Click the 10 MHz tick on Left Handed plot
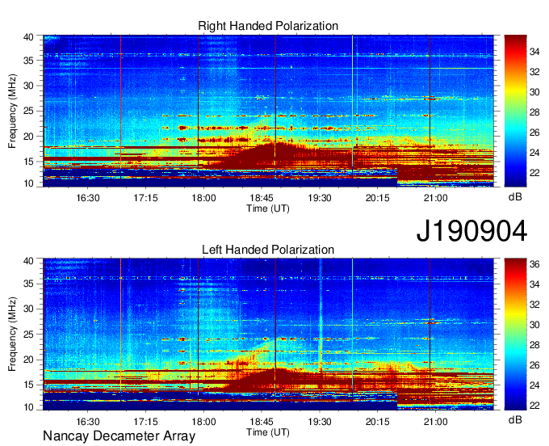Viewport: 549px width, 446px height. point(28,406)
